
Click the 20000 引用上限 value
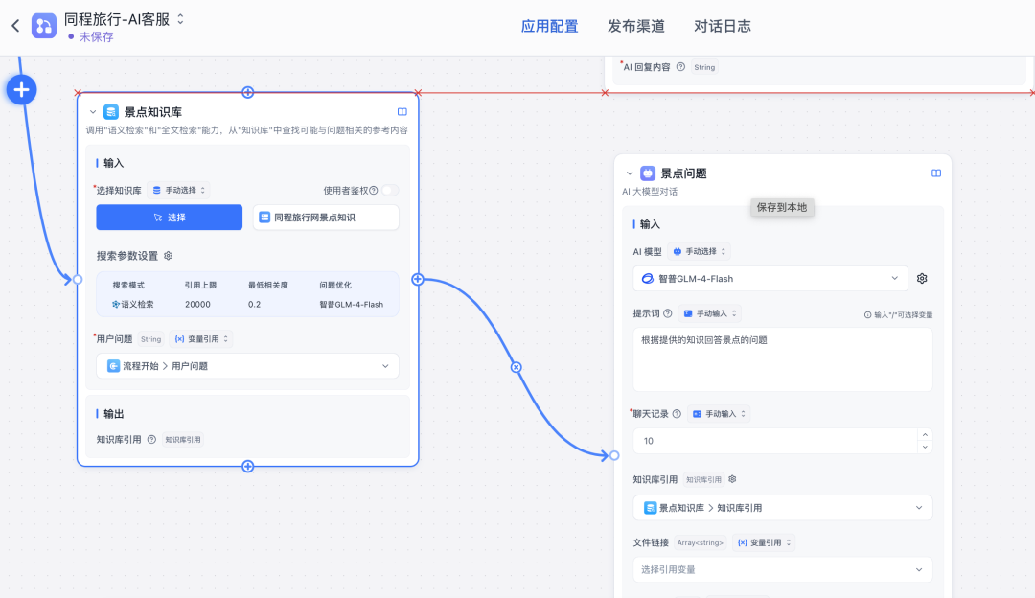[x=197, y=305]
